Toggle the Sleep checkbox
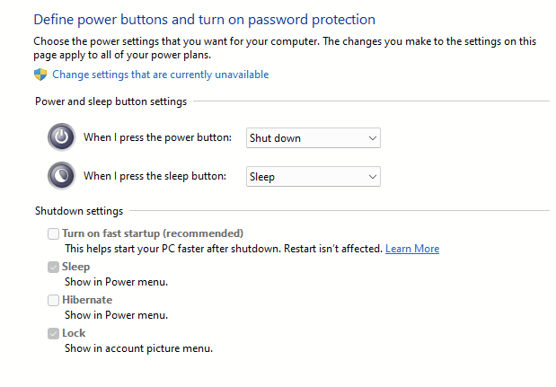The height and width of the screenshot is (387, 556). (53, 267)
